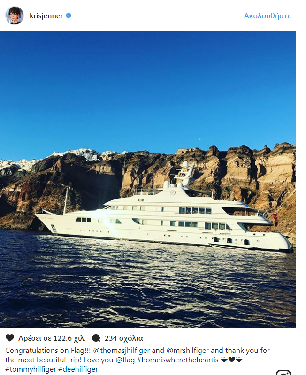
Task: Open the @mrshilfiger mention
Action: tap(188, 351)
